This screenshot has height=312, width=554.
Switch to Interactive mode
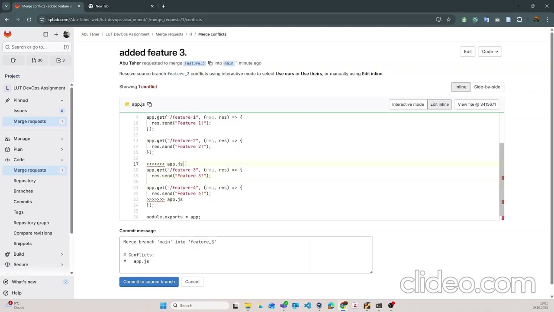click(x=408, y=104)
